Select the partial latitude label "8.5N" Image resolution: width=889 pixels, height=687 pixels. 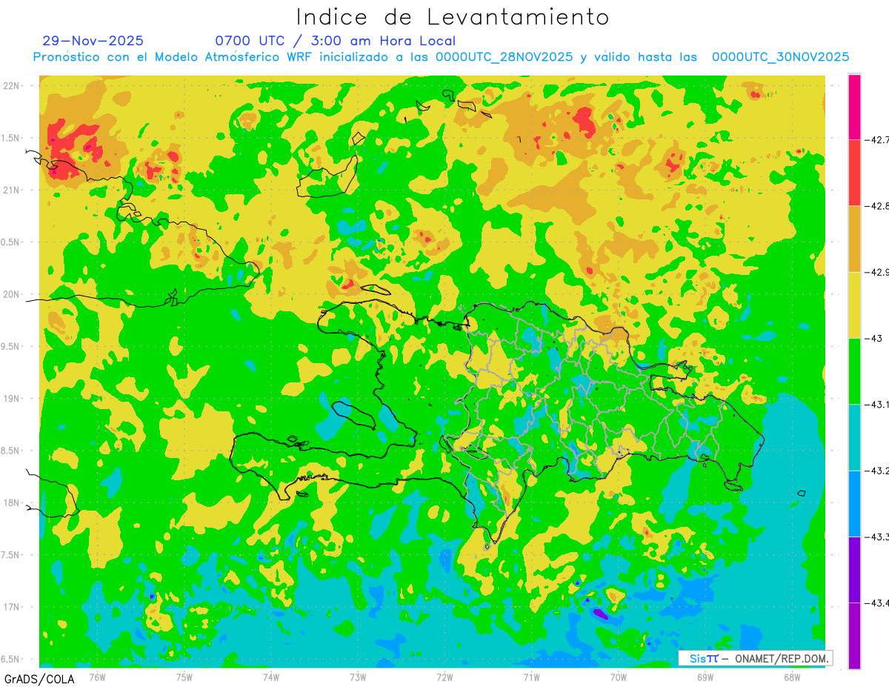(x=11, y=451)
